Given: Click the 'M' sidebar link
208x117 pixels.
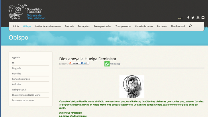Looking at the screenshot, I should [13, 63].
